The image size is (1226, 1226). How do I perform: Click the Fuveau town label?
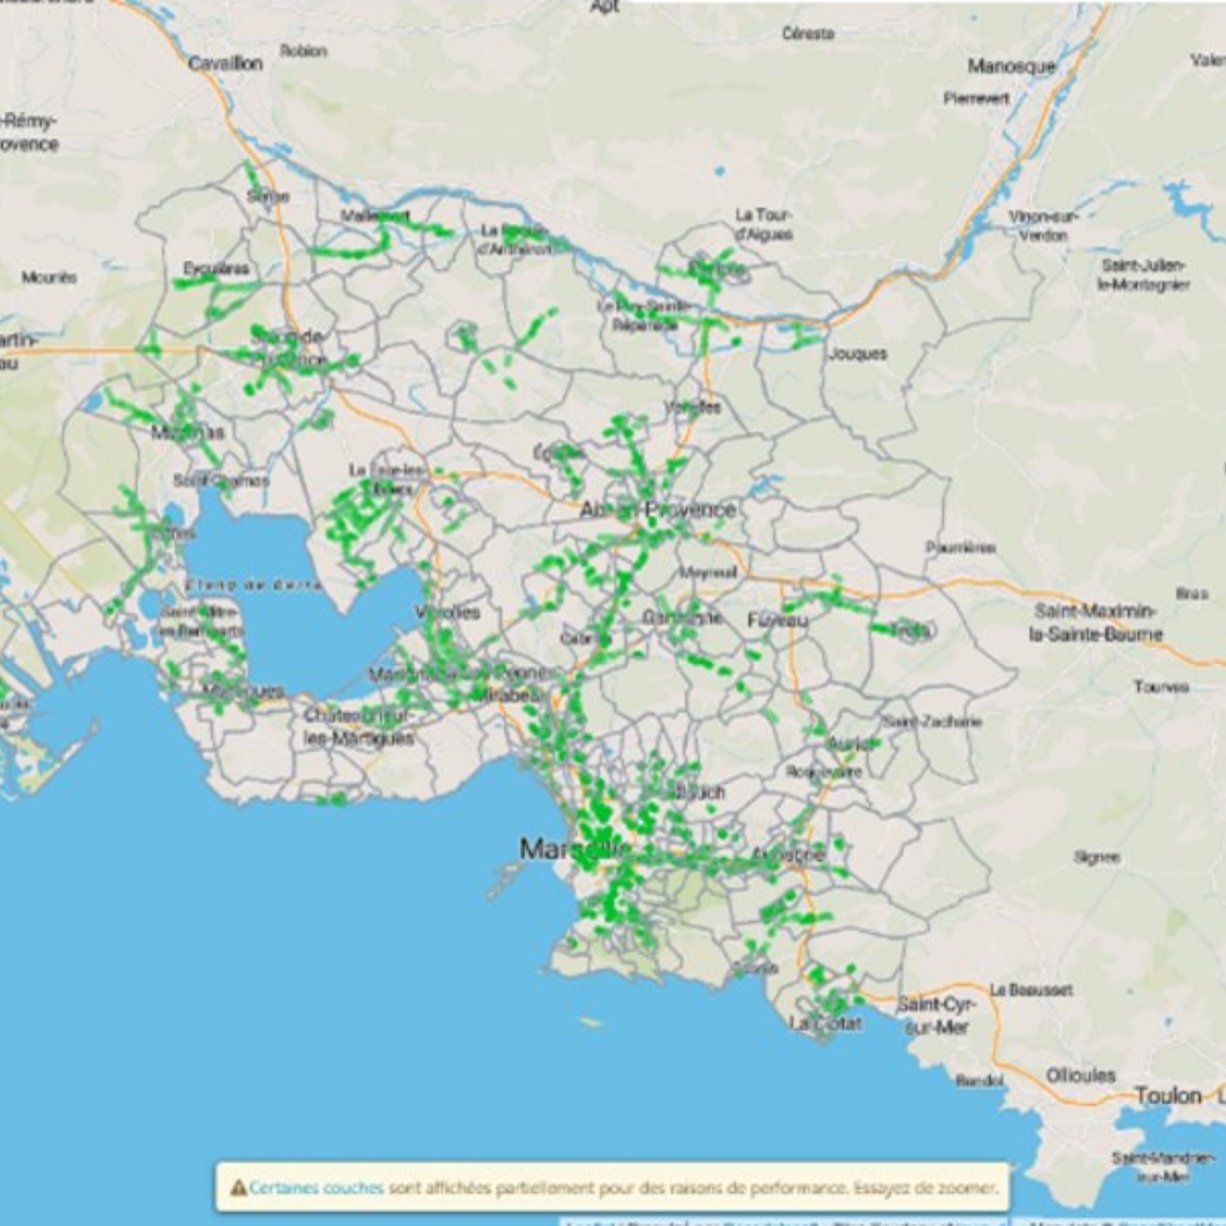[x=778, y=620]
